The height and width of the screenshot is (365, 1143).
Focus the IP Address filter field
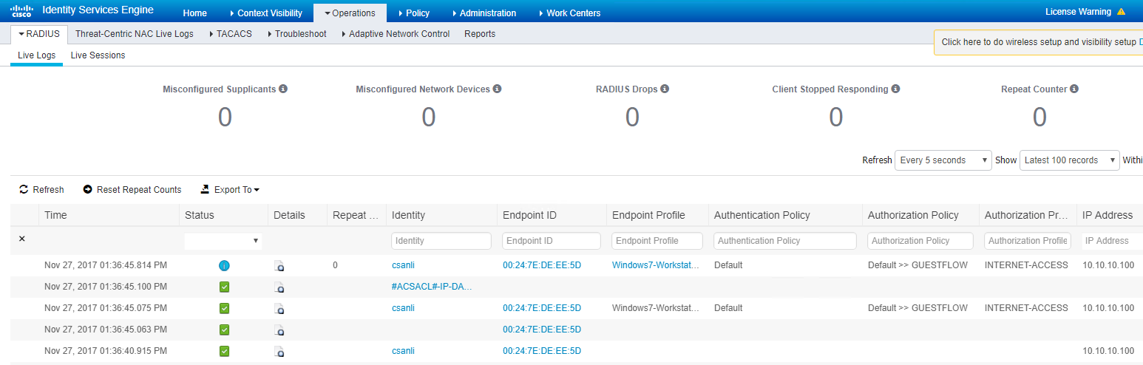click(x=1112, y=241)
